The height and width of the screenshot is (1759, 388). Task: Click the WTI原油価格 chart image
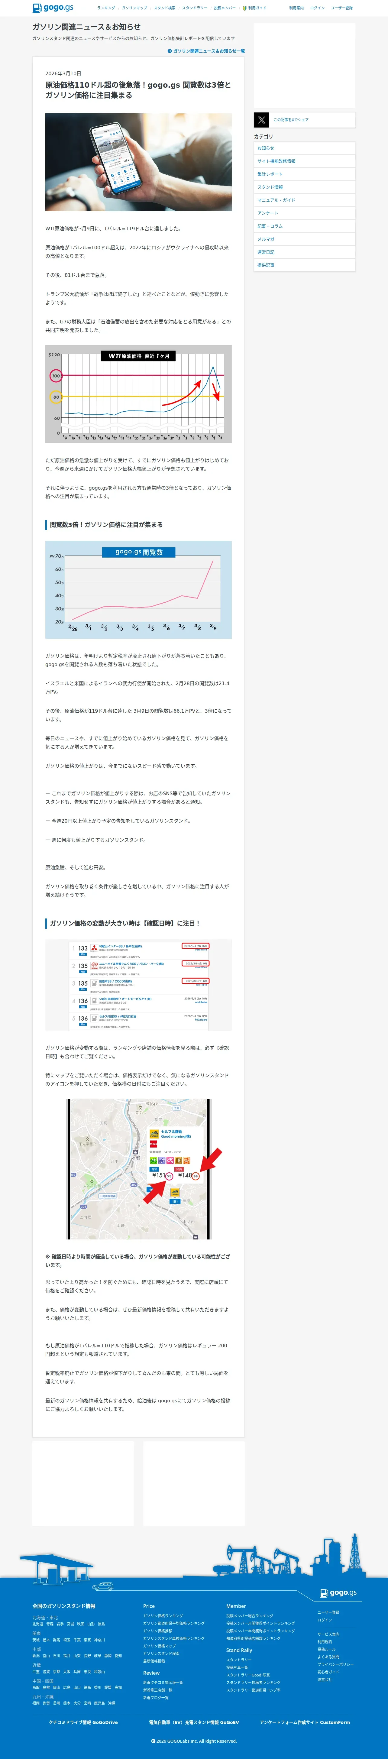click(x=139, y=394)
